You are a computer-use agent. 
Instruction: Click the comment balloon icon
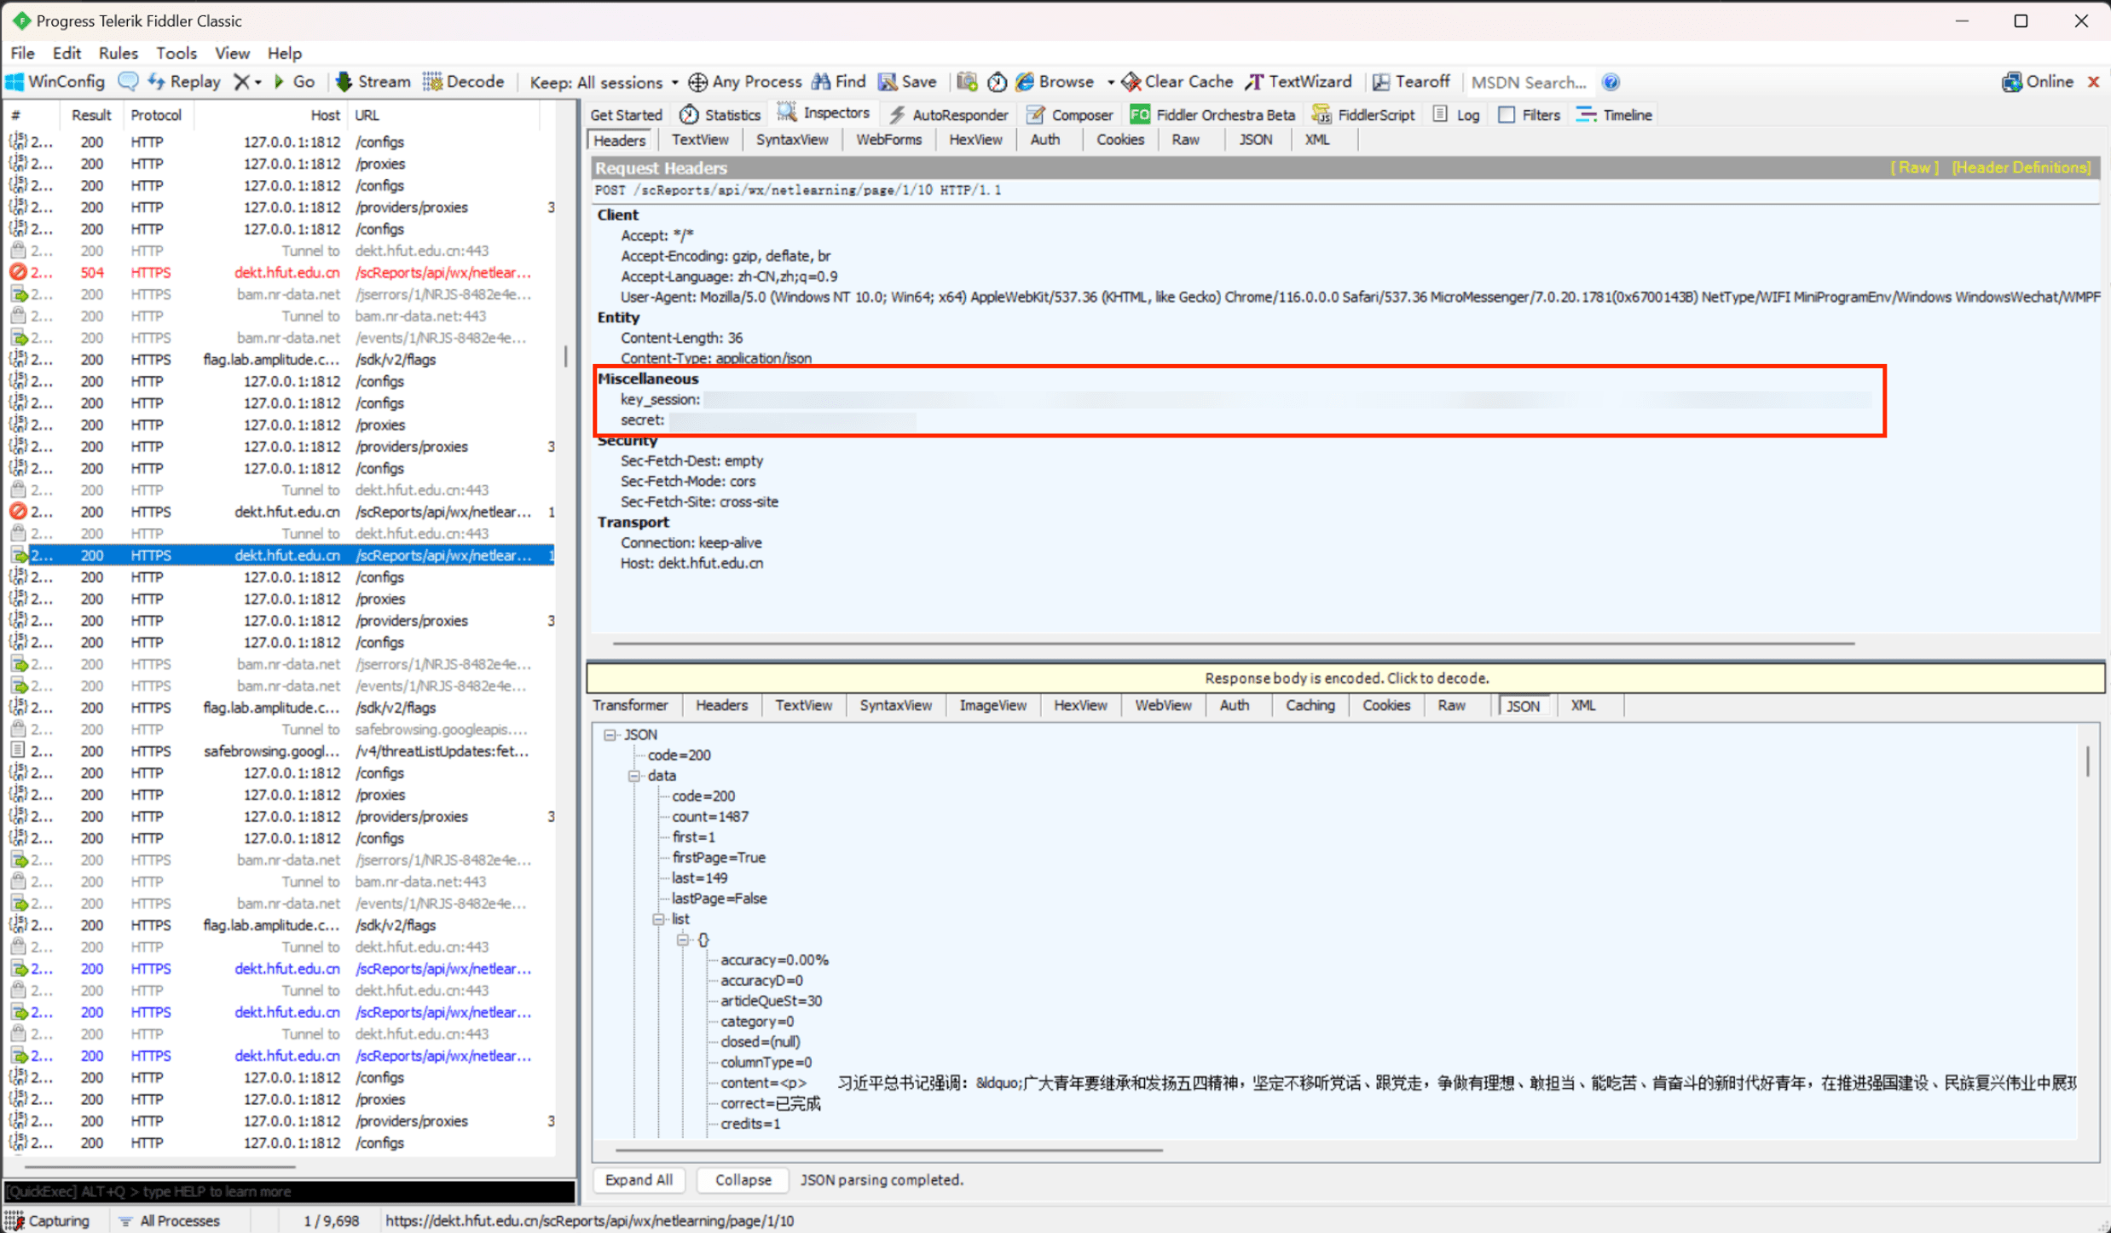tap(128, 82)
